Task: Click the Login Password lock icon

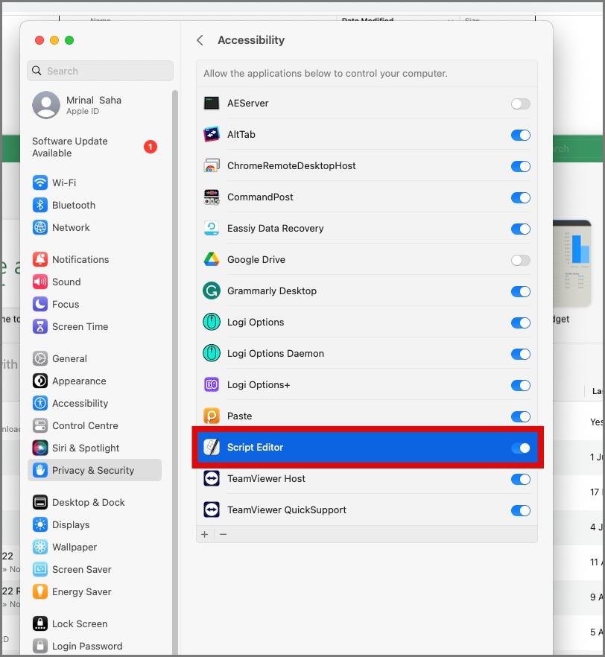Action: [39, 646]
